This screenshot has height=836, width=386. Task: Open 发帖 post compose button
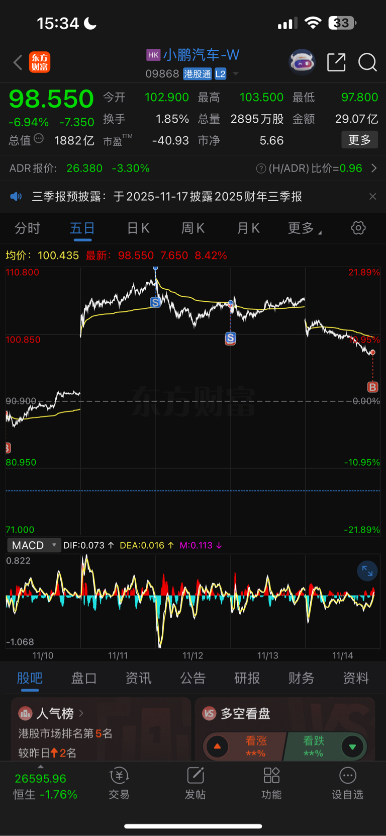pyautogui.click(x=196, y=784)
